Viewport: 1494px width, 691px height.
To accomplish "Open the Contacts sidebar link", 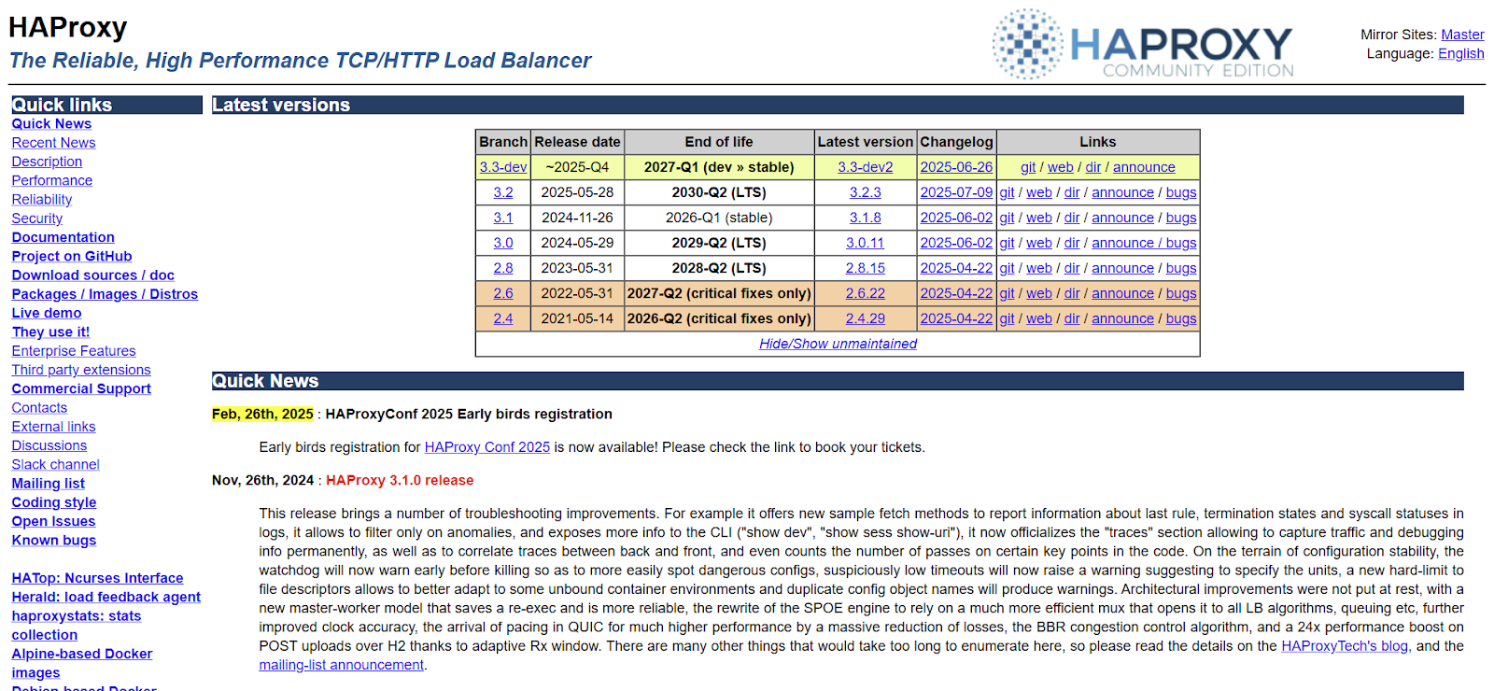I will (39, 407).
